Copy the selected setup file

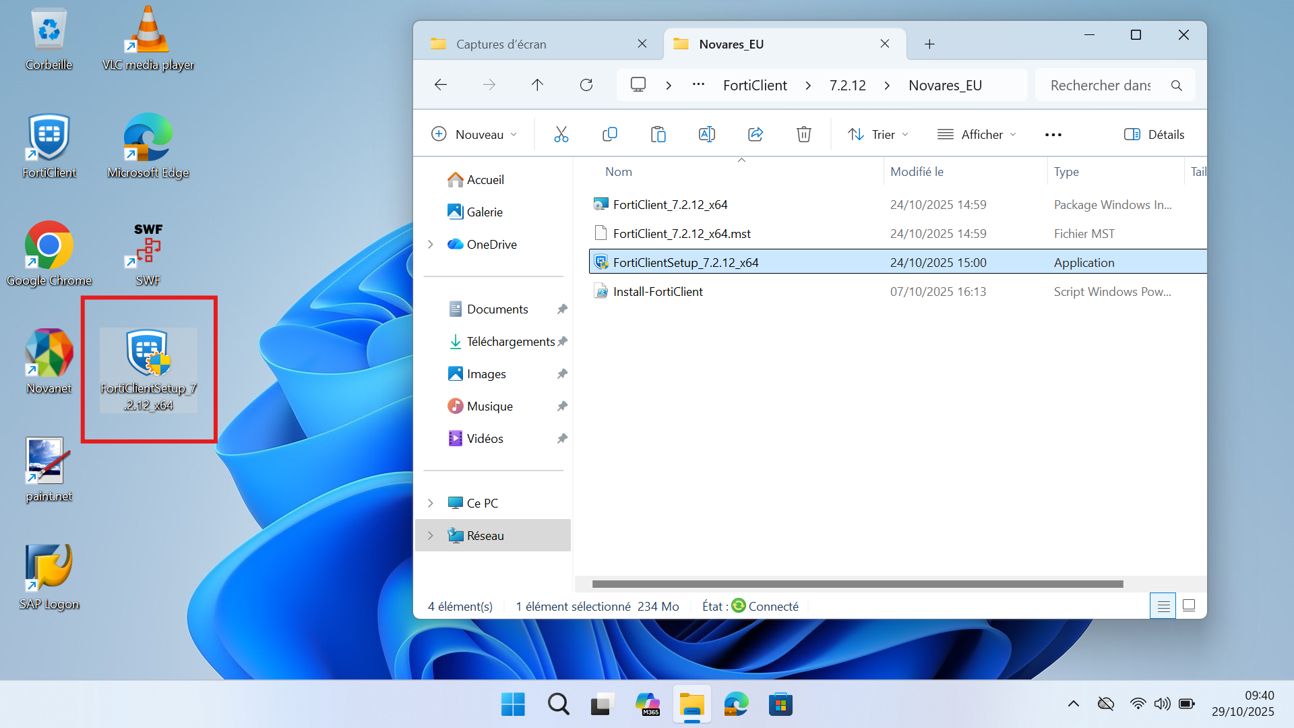pyautogui.click(x=610, y=134)
